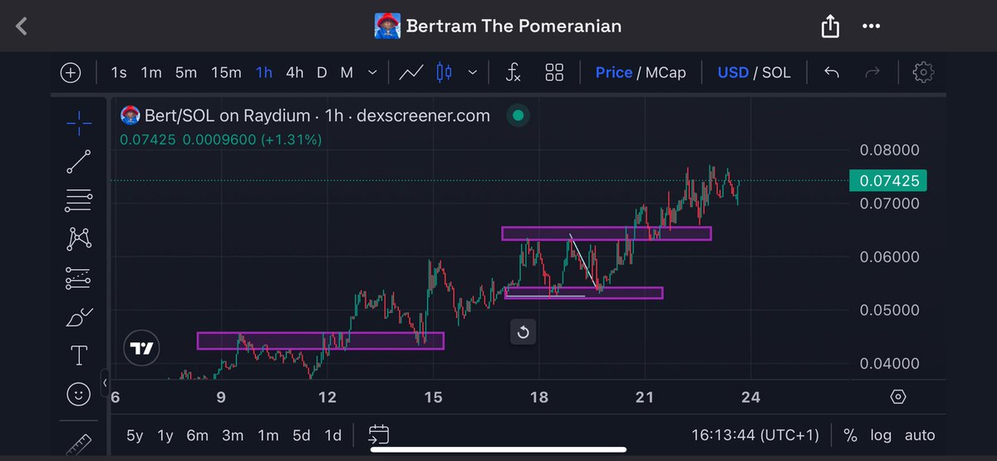
Task: Set range to 5y
Action: pyautogui.click(x=135, y=435)
